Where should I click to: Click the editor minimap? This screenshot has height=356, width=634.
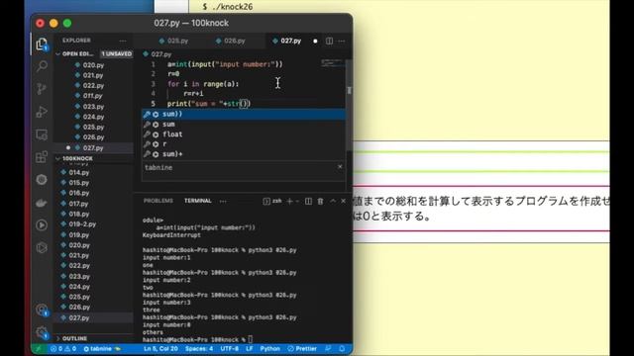[332, 63]
